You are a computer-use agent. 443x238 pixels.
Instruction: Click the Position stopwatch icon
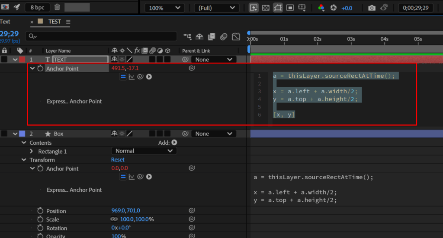(40, 211)
